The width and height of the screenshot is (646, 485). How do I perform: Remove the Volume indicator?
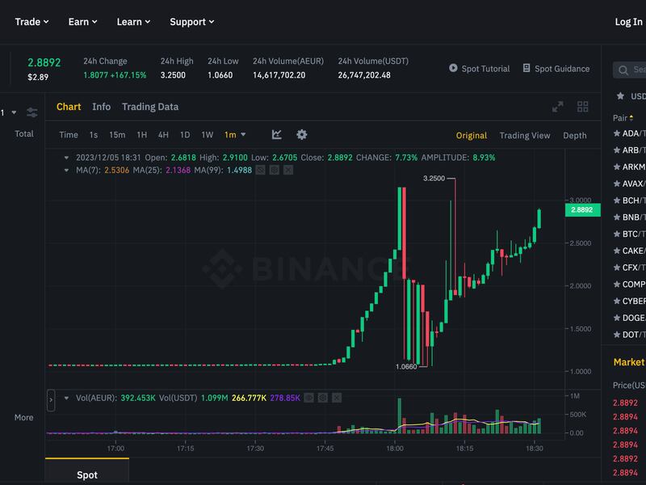[337, 398]
